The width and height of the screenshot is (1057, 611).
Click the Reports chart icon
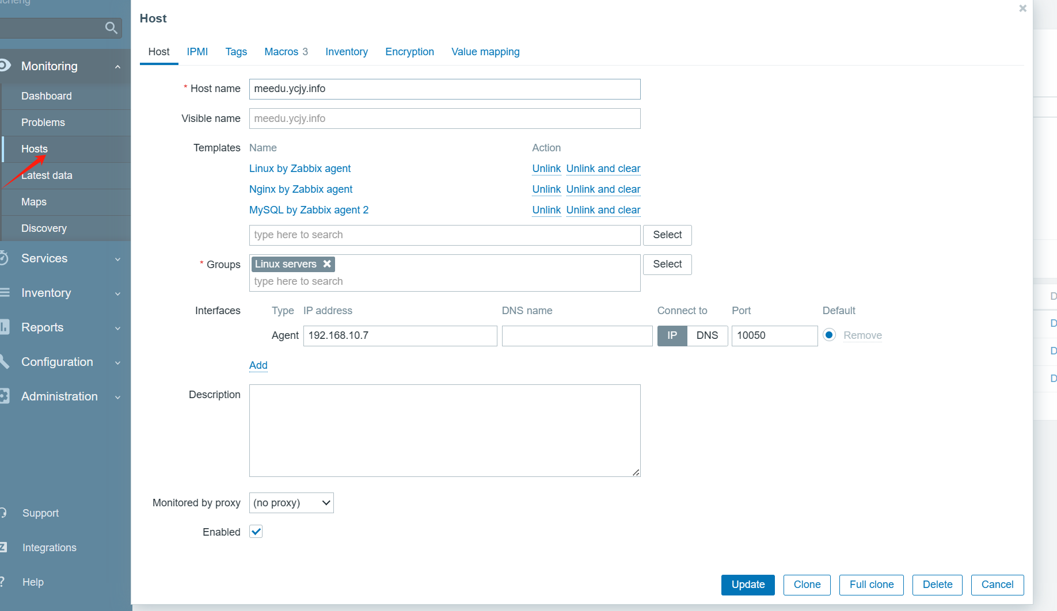click(x=5, y=327)
